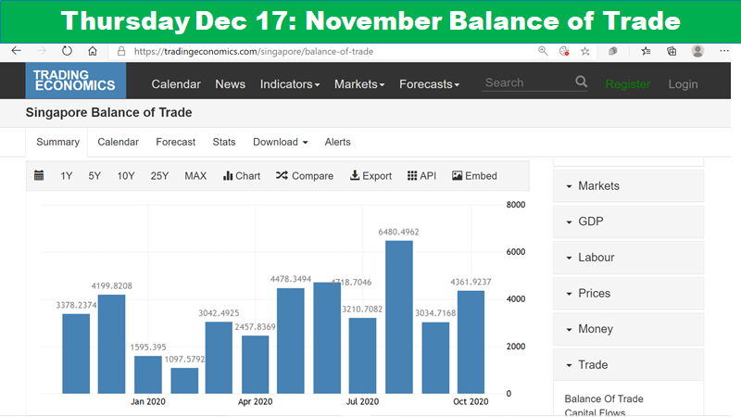Open the favorites list icon
The image size is (741, 417).
coord(646,51)
